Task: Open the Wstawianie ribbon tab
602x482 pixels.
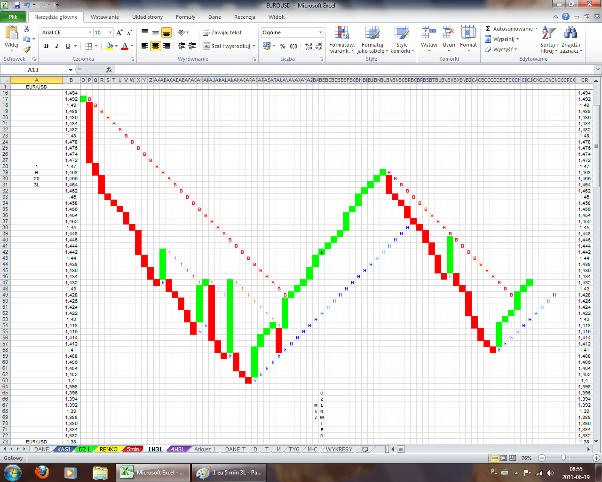Action: (x=105, y=17)
